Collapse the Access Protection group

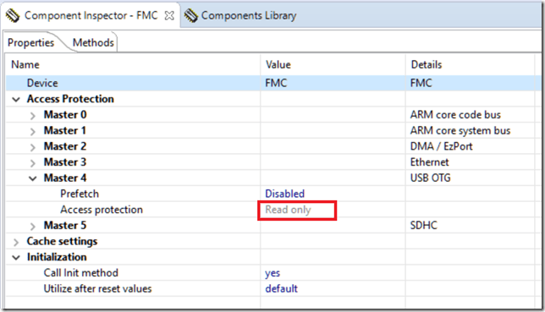16,100
